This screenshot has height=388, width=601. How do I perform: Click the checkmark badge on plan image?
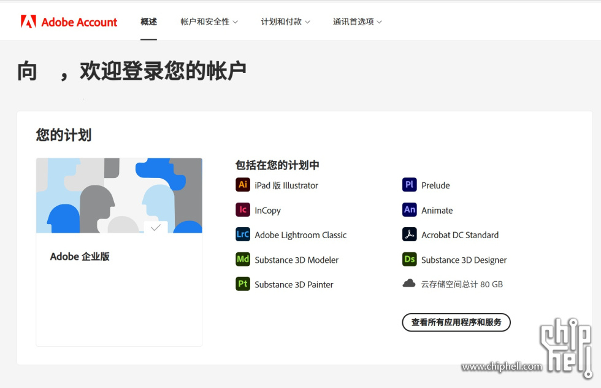156,227
